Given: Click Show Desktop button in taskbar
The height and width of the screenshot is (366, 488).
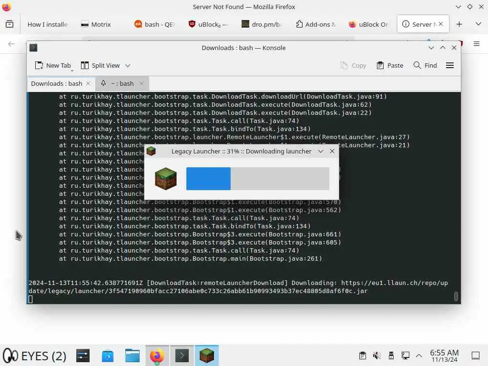Looking at the screenshot, I should coord(476,356).
